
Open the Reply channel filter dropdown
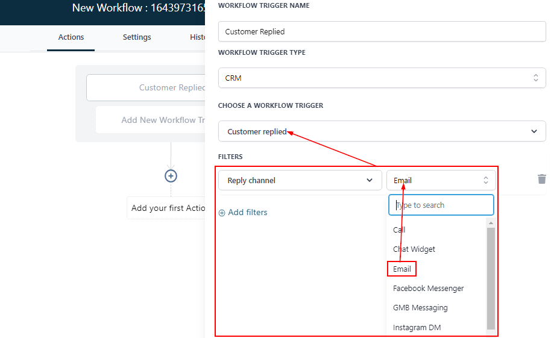click(300, 180)
